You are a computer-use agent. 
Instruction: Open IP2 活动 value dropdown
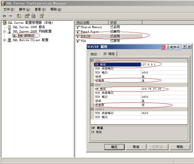point(164,101)
